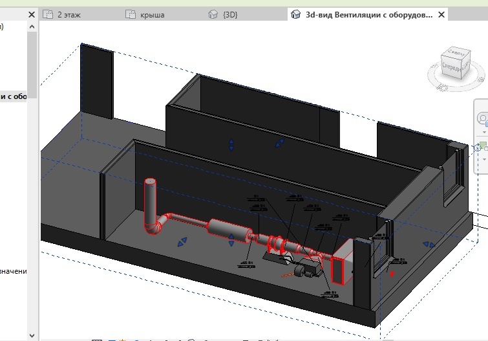This screenshot has height=341, width=488.
Task: Expand the zoom options dropdown arrow
Action: click(484, 159)
